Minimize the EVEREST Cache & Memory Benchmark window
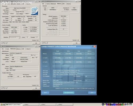133x106 pixels. [92, 46]
